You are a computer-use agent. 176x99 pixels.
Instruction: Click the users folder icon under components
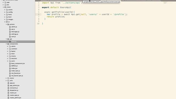click(x=10, y=61)
